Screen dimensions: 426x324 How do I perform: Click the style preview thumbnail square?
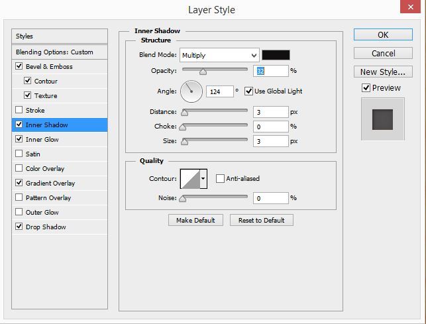(x=382, y=120)
